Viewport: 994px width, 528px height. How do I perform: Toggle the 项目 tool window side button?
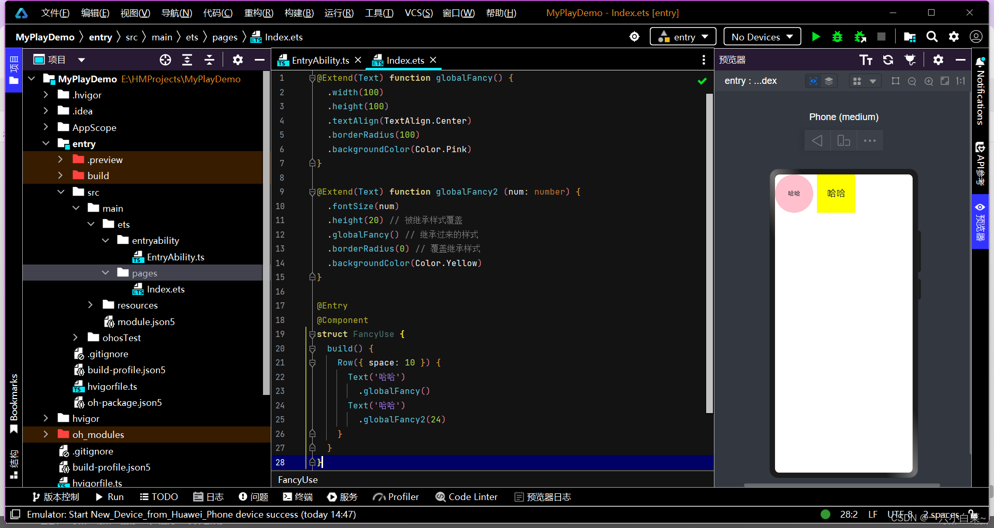tap(14, 70)
